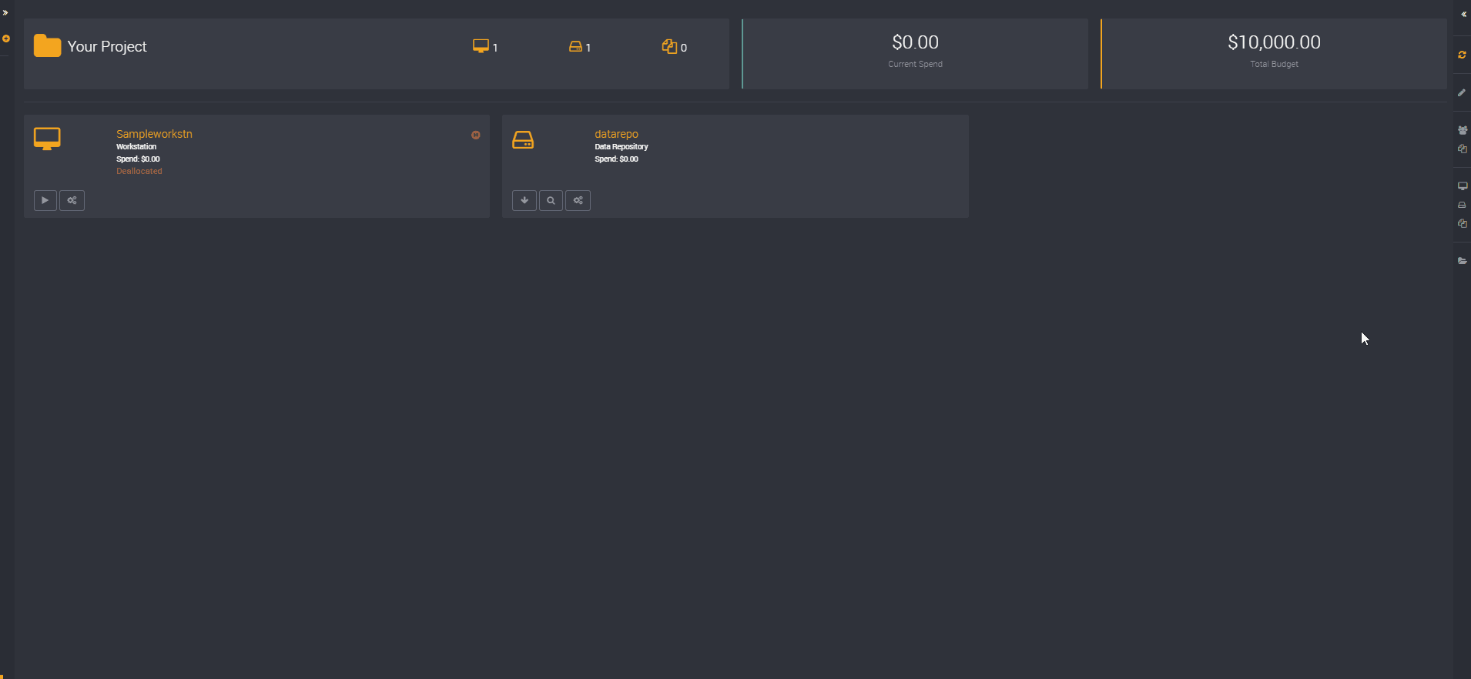
Task: Click the Current Spend label
Action: tap(915, 64)
